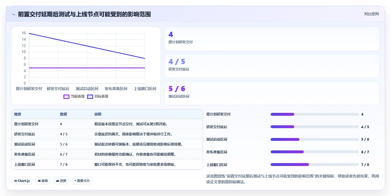This screenshot has height=196, width=391.
Task: Click the 发布准备区间 progress bar
Action: 314,152
